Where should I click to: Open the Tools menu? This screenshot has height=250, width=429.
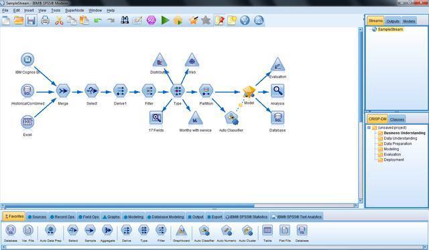click(x=56, y=11)
